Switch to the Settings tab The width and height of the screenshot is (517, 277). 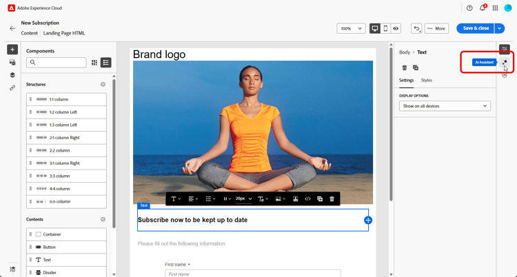(406, 81)
